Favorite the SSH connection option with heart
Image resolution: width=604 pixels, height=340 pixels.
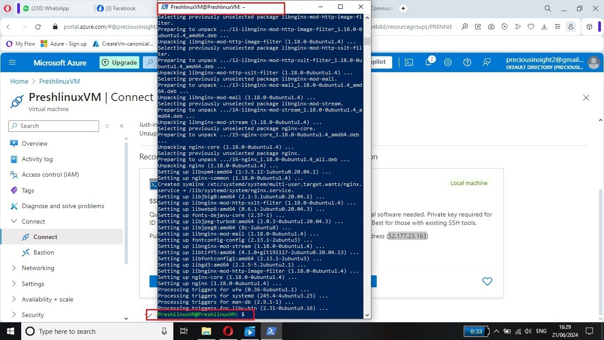[487, 281]
